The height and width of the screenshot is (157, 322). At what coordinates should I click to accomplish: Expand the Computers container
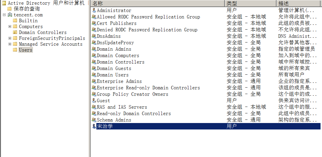click(x=10, y=27)
